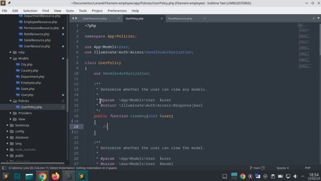Open the Find menu
321x181 pixels.
click(x=46, y=11)
